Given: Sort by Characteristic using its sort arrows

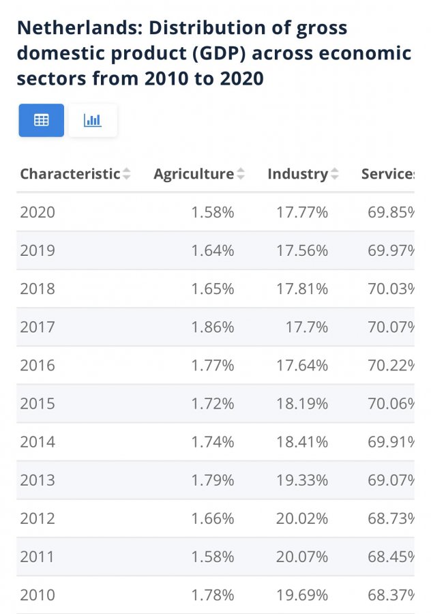Looking at the screenshot, I should 126,174.
